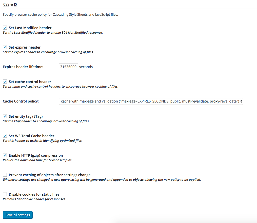Turn off Enable HTTP (gzip) compression checkbox
Screen dimensions: 257x223
(x=5, y=155)
